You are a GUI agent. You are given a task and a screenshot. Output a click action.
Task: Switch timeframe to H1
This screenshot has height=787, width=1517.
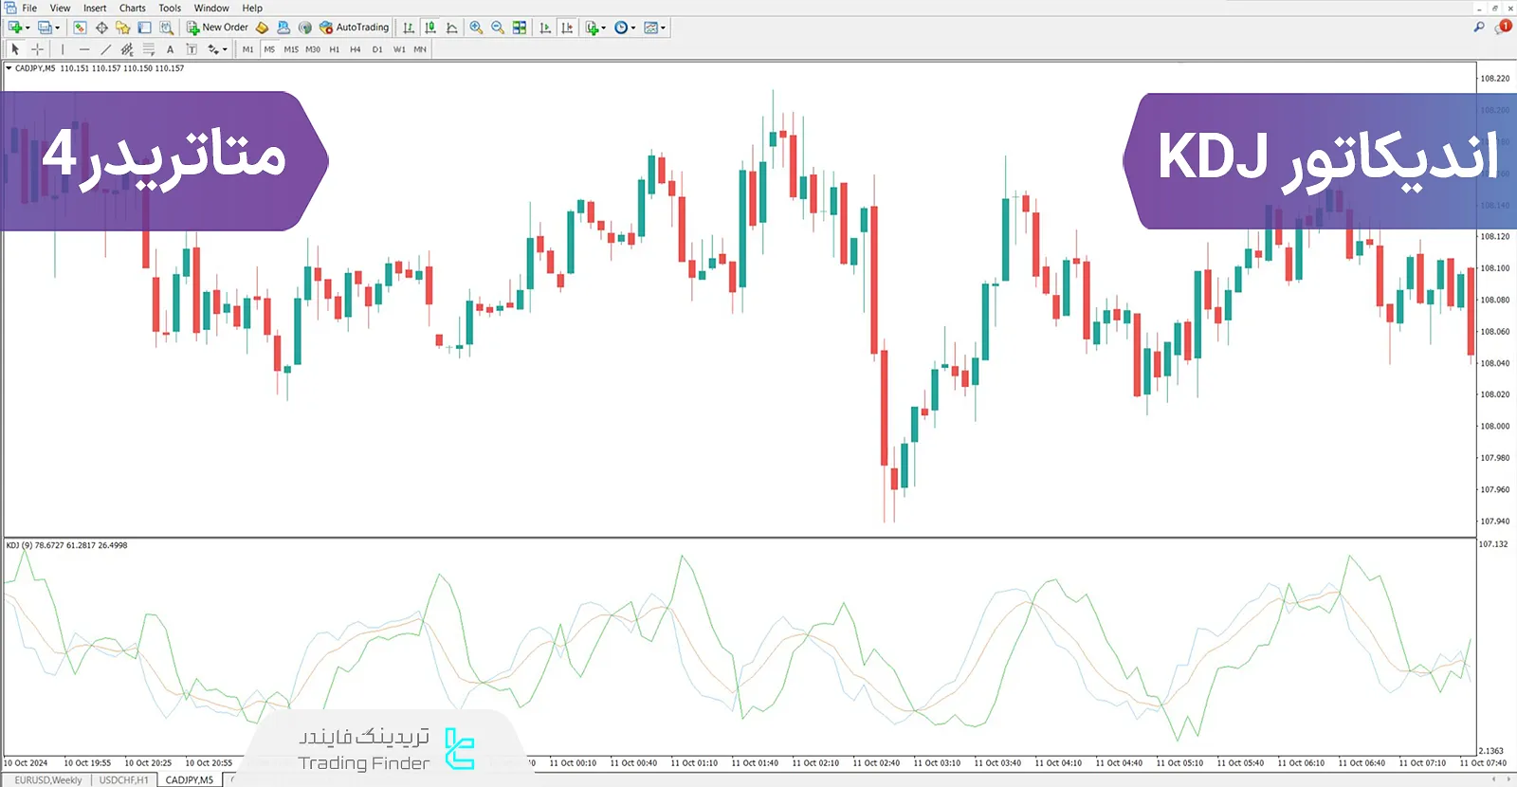(x=334, y=49)
